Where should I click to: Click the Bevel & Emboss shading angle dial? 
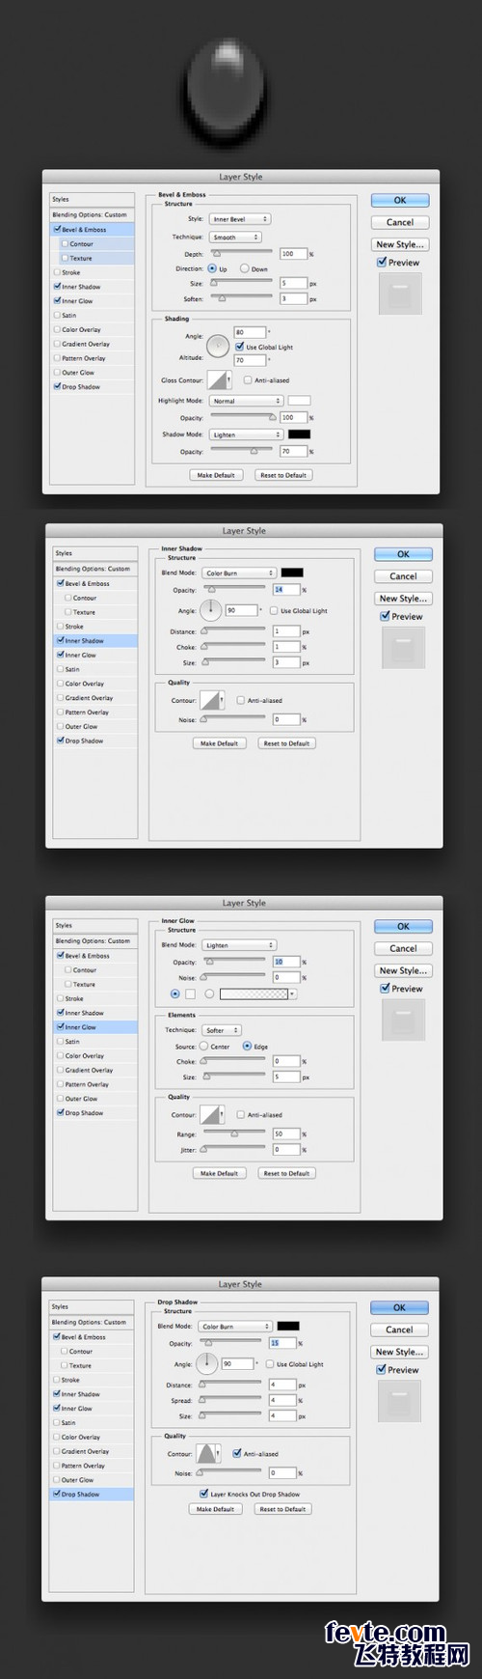pos(217,346)
